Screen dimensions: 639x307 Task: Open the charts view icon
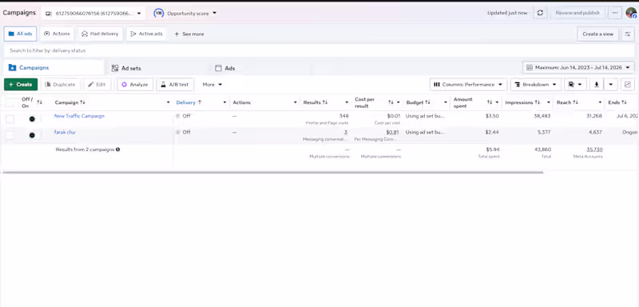(628, 85)
